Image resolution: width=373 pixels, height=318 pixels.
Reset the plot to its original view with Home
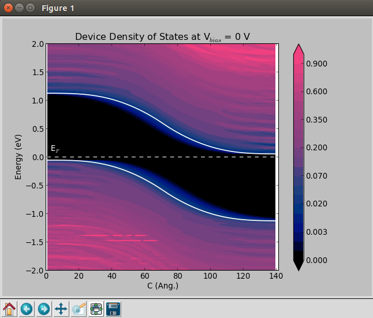coord(9,309)
